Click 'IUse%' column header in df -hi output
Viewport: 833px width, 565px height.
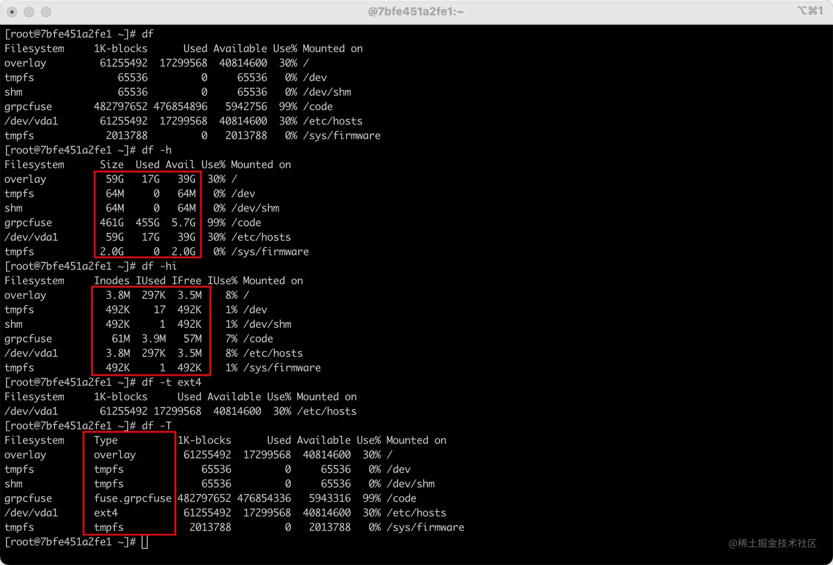[223, 281]
